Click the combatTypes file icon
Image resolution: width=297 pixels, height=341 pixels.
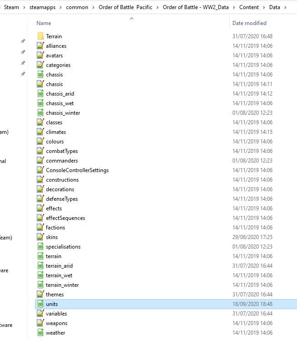pos(40,151)
